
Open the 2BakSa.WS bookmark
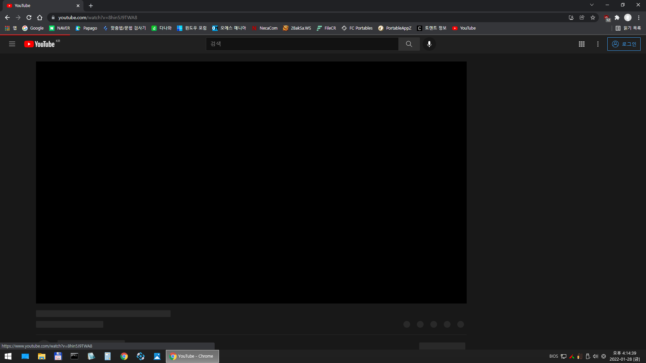click(x=297, y=28)
